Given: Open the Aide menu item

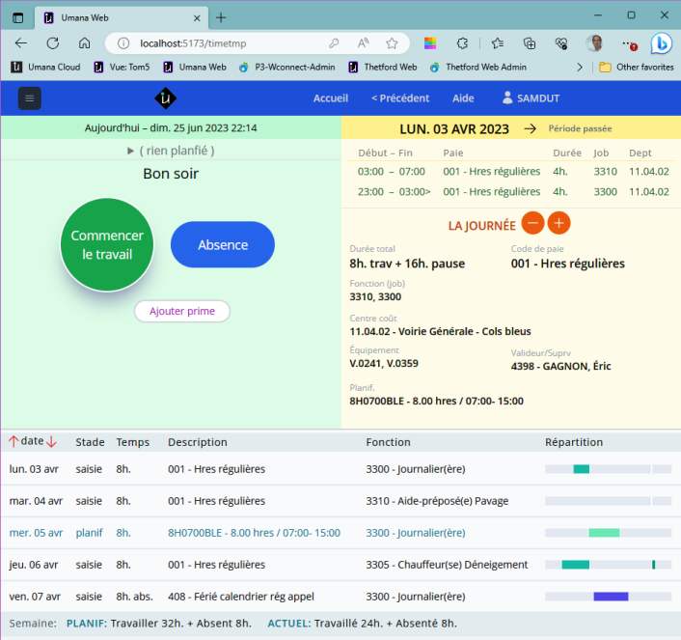Looking at the screenshot, I should pyautogui.click(x=463, y=98).
